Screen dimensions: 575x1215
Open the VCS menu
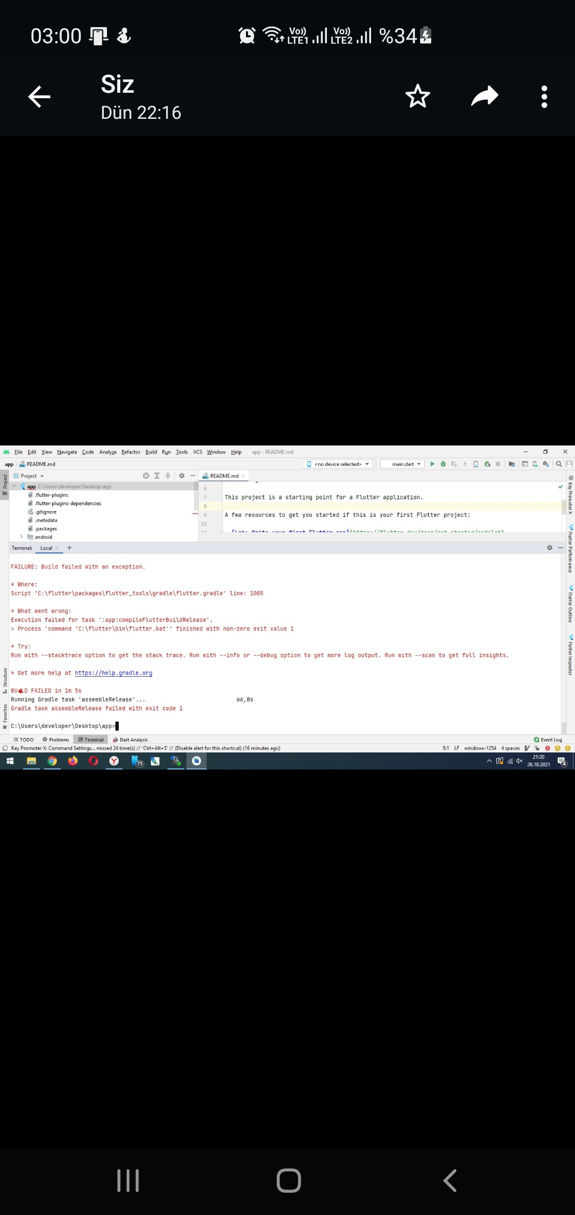[198, 452]
